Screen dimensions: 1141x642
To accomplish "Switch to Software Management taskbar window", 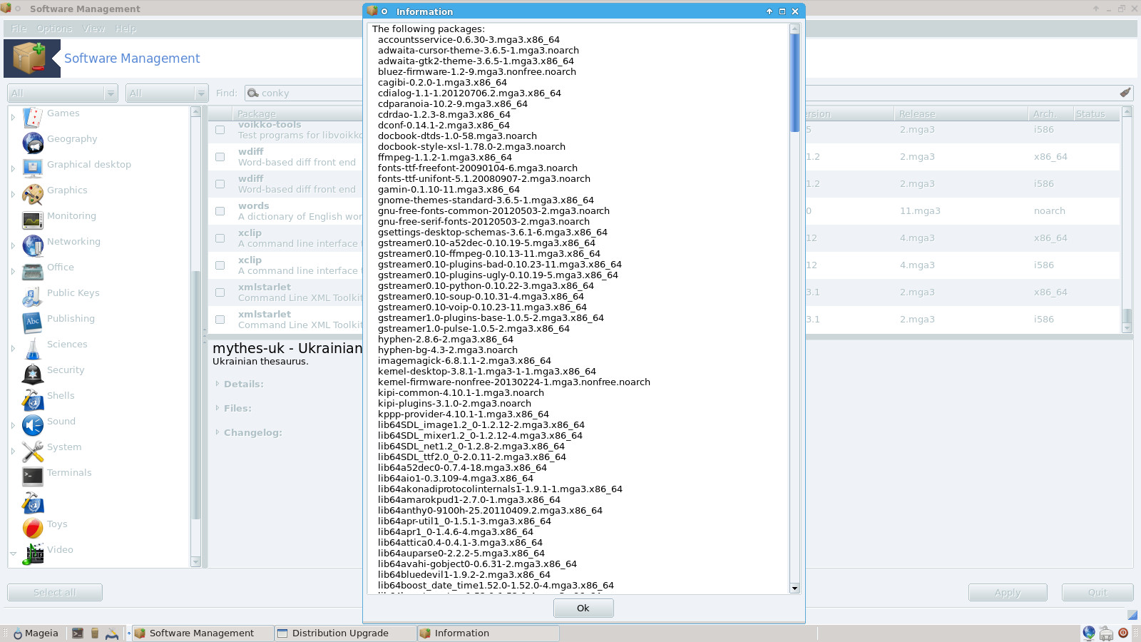I will (x=203, y=633).
